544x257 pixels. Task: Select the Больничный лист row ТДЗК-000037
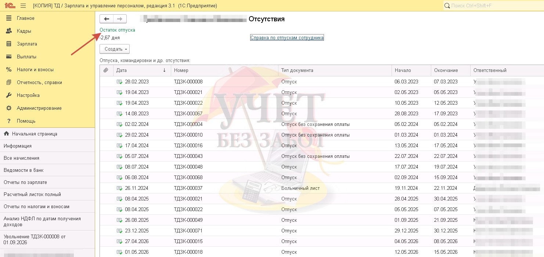(322, 188)
